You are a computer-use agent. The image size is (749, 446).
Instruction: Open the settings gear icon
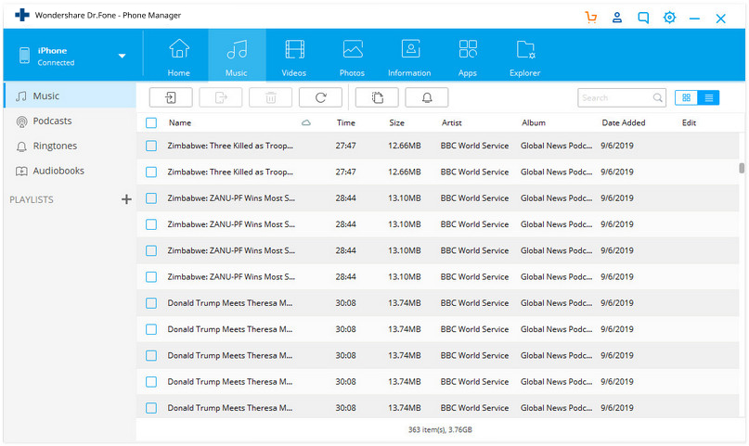tap(669, 17)
